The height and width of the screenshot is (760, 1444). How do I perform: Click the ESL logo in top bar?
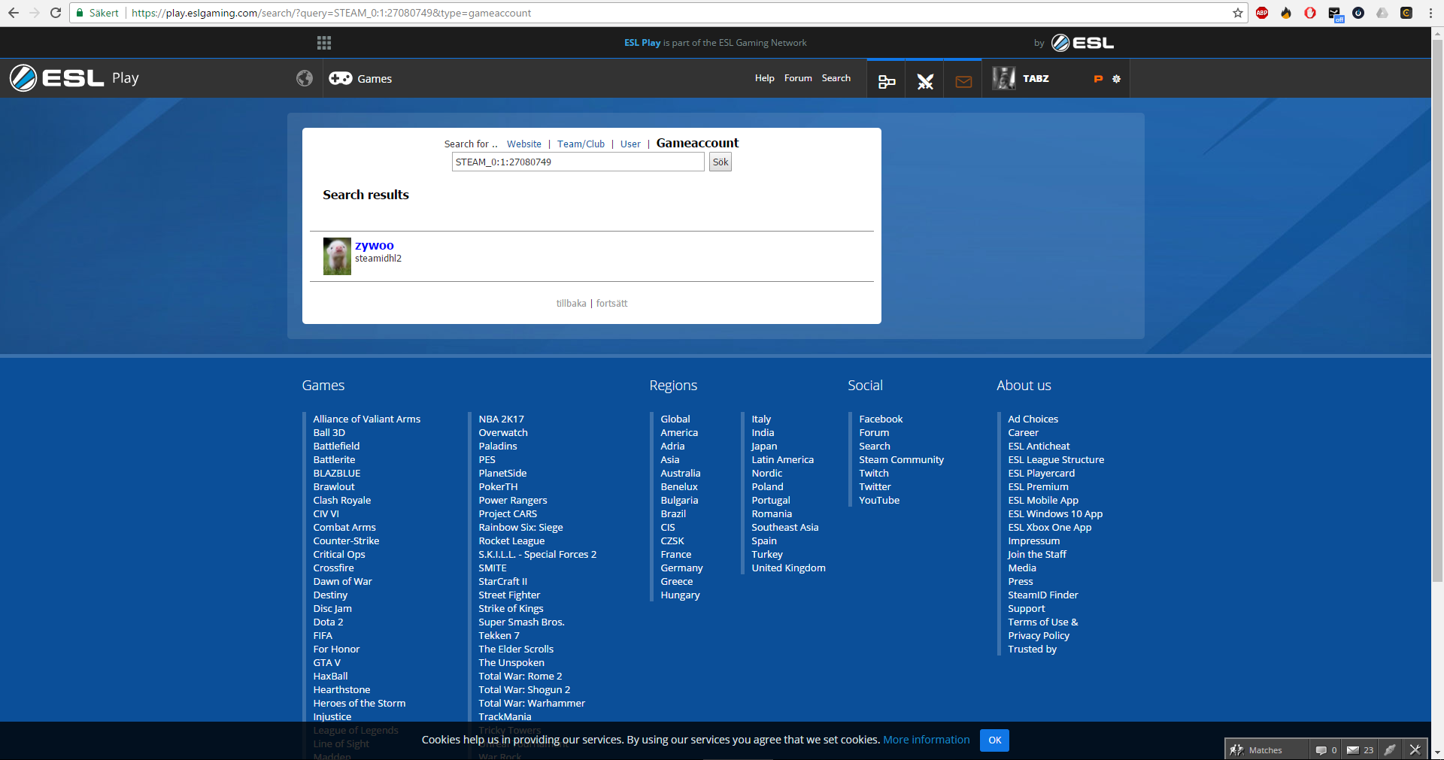pyautogui.click(x=1082, y=43)
